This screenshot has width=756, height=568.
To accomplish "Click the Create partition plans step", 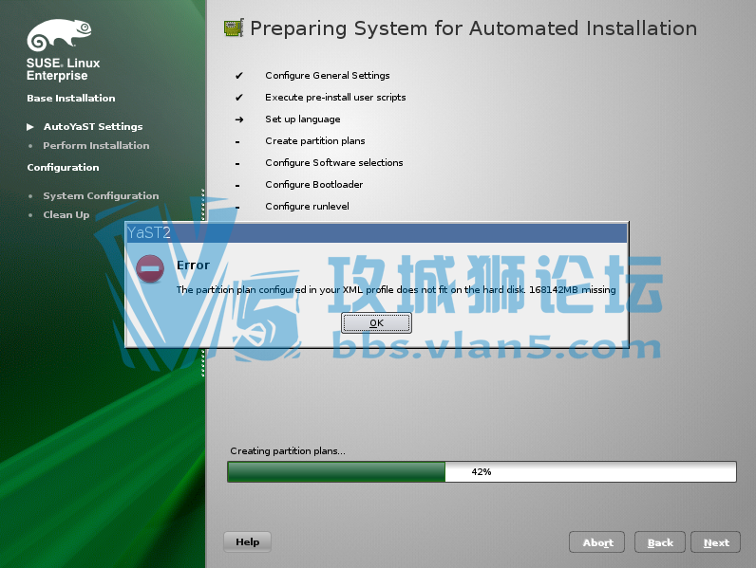I will 314,141.
